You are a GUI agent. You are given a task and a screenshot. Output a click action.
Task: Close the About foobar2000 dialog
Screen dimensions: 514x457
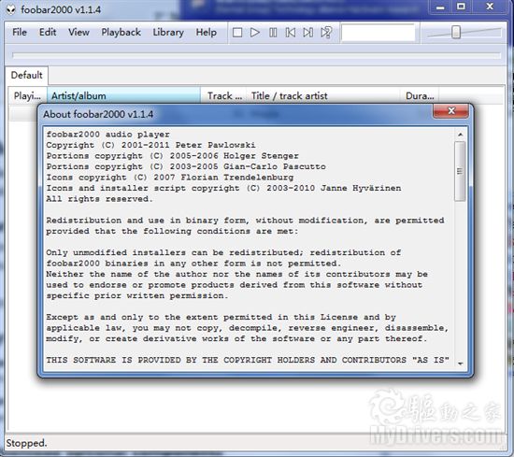[x=451, y=111]
